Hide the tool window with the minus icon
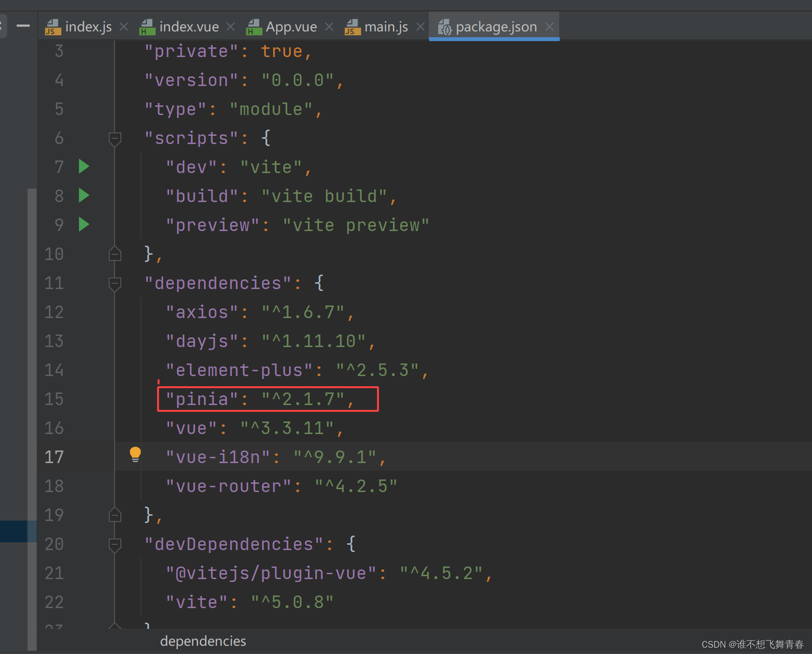 tap(23, 26)
